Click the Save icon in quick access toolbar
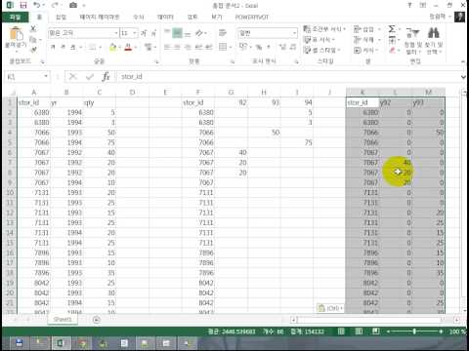 (23, 5)
